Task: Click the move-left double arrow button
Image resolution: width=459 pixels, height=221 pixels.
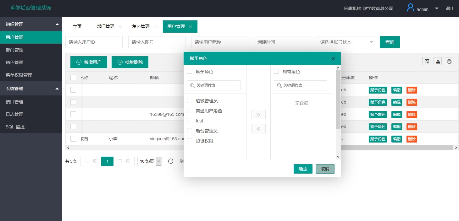Action: click(258, 129)
